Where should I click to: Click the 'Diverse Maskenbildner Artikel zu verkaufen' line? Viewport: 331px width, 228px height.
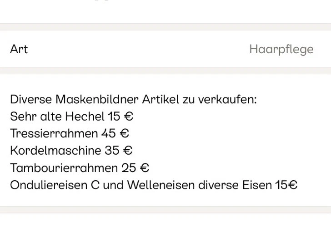[x=133, y=99]
